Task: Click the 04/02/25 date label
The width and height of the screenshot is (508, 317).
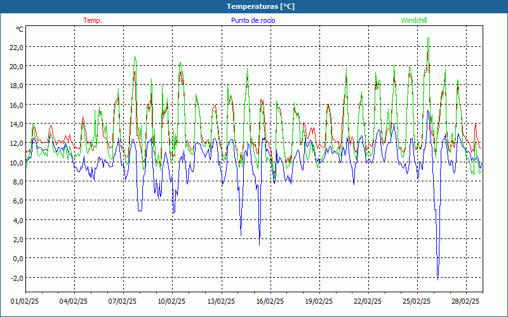Action: click(74, 301)
